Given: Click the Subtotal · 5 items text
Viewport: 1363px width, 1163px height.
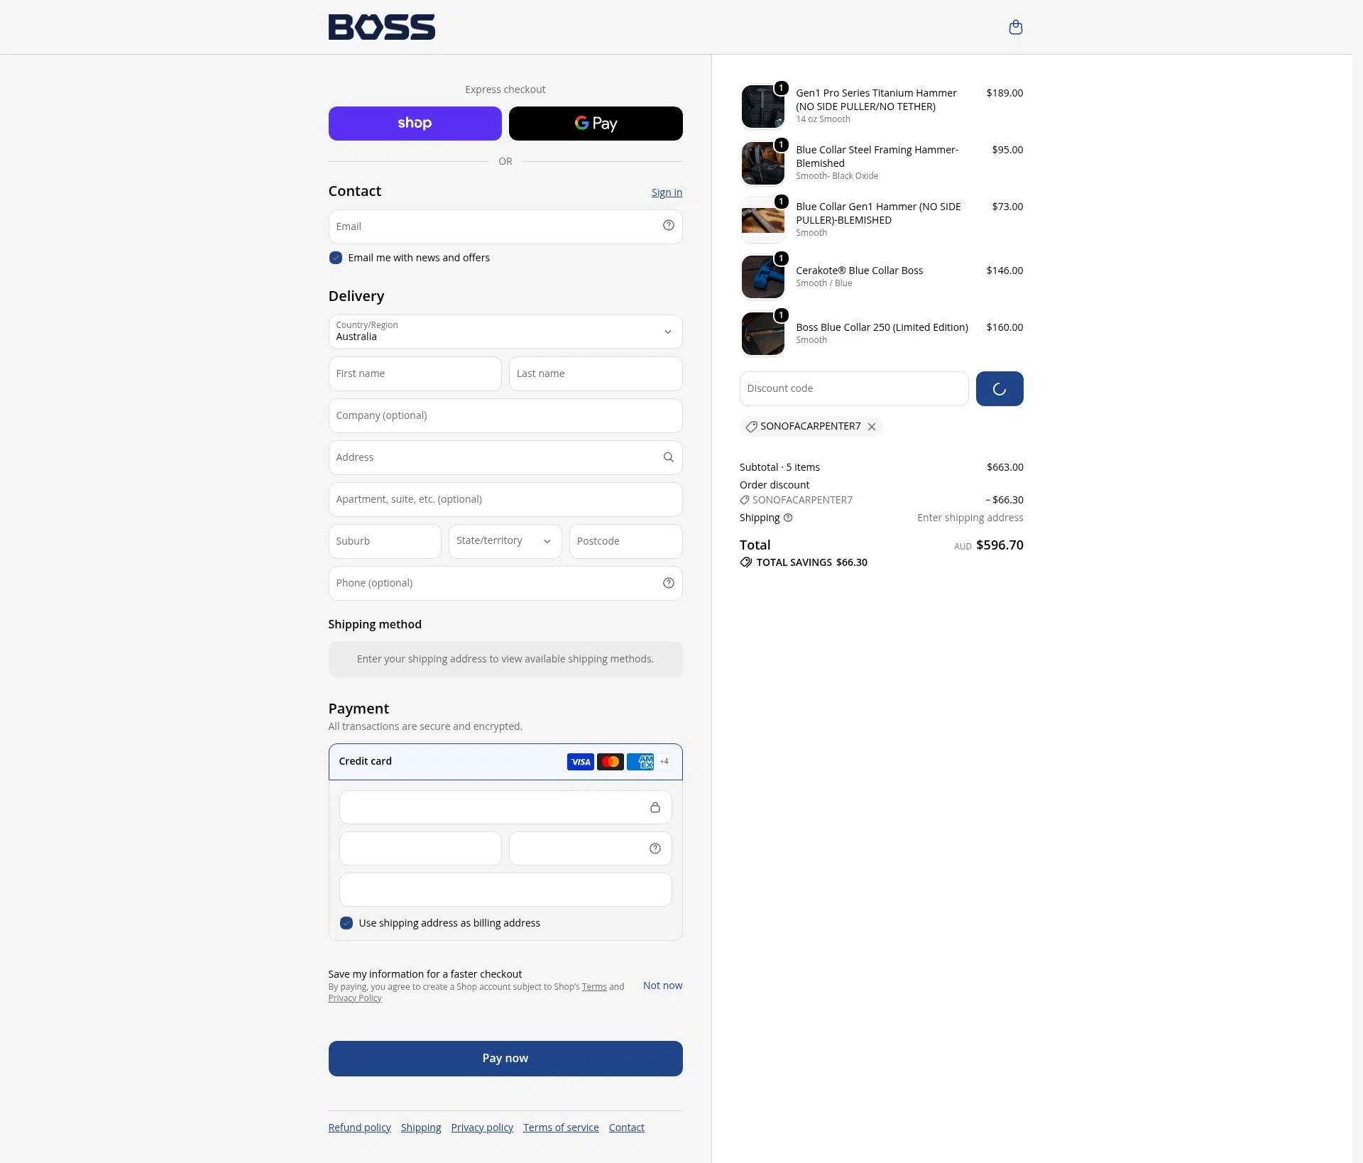Looking at the screenshot, I should point(779,467).
